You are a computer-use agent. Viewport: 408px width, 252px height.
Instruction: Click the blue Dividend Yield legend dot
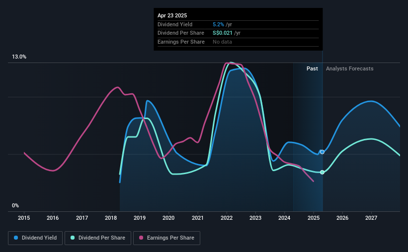16,238
